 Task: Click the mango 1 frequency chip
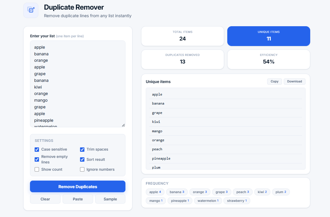pos(156,201)
